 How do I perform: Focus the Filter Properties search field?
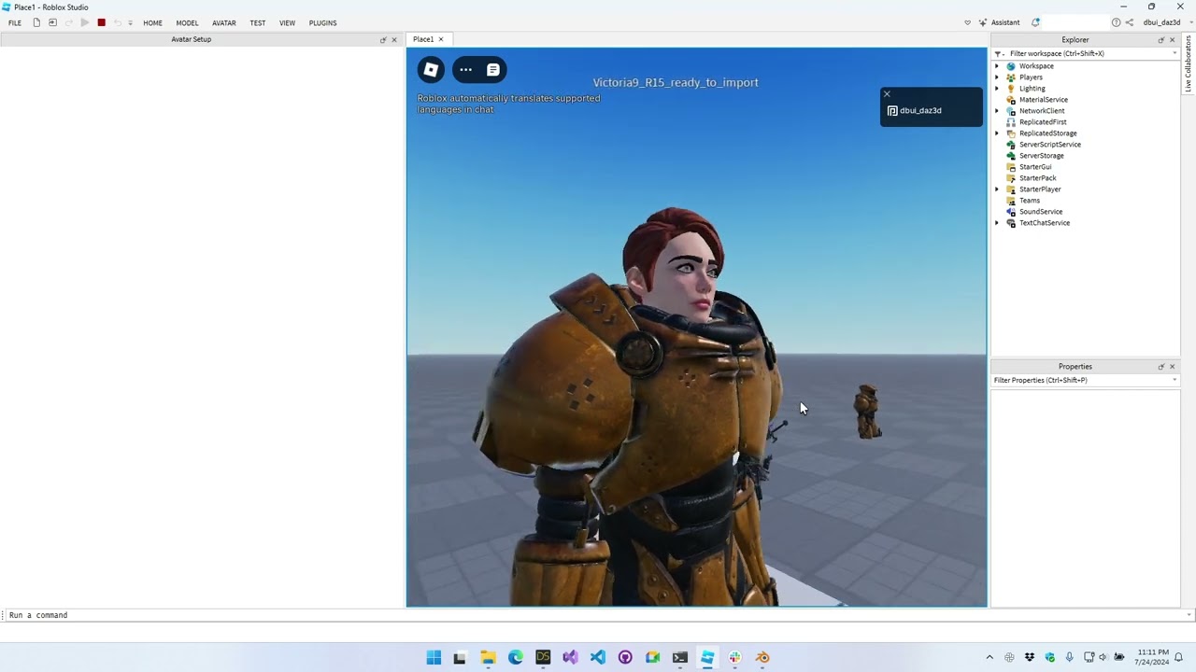click(1080, 380)
